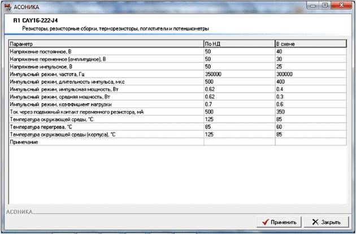The height and width of the screenshot is (234, 356).
Task: Select В схеме коэффициент нагрузки value 0.6
Action: pos(310,105)
